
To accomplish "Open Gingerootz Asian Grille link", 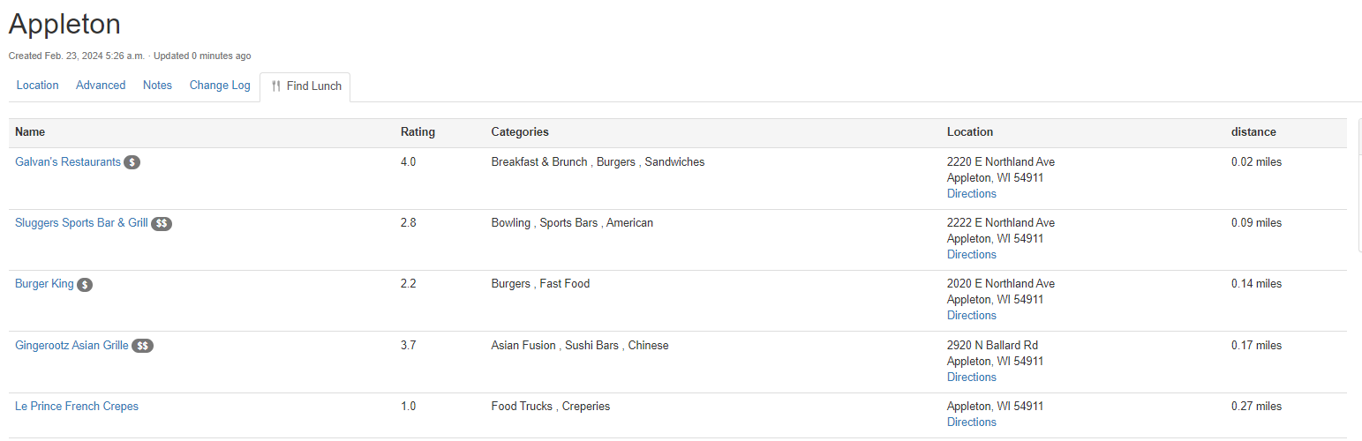I will [x=71, y=346].
